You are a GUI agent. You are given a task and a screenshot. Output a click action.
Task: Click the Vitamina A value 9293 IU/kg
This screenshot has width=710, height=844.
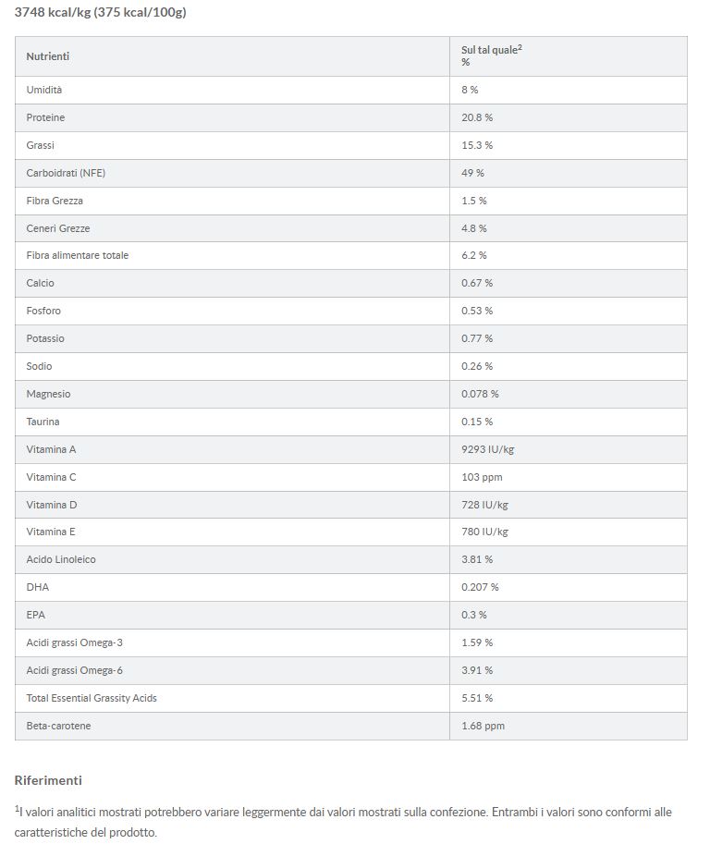point(487,449)
